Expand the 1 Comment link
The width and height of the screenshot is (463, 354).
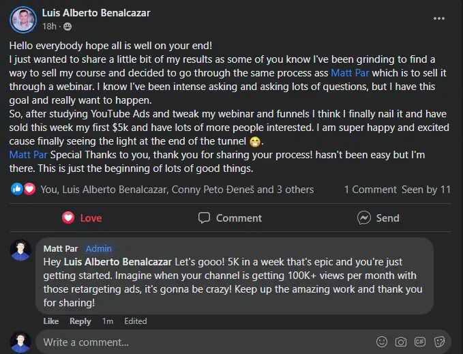[x=370, y=190]
